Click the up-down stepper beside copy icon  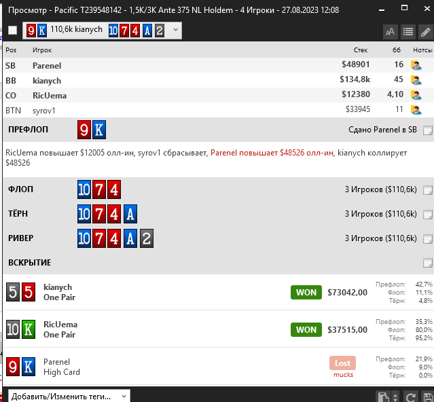395,397
